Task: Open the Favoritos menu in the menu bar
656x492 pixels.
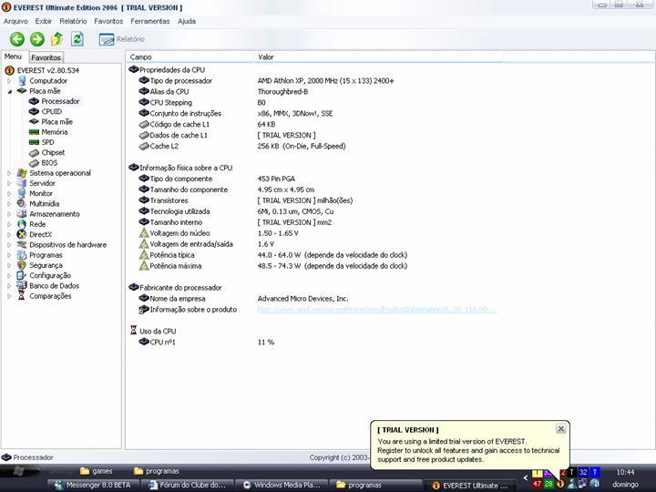Action: pos(108,21)
